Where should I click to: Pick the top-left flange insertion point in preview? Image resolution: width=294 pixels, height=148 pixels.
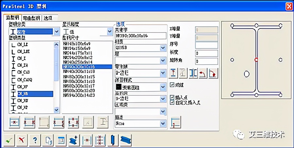point(232,26)
